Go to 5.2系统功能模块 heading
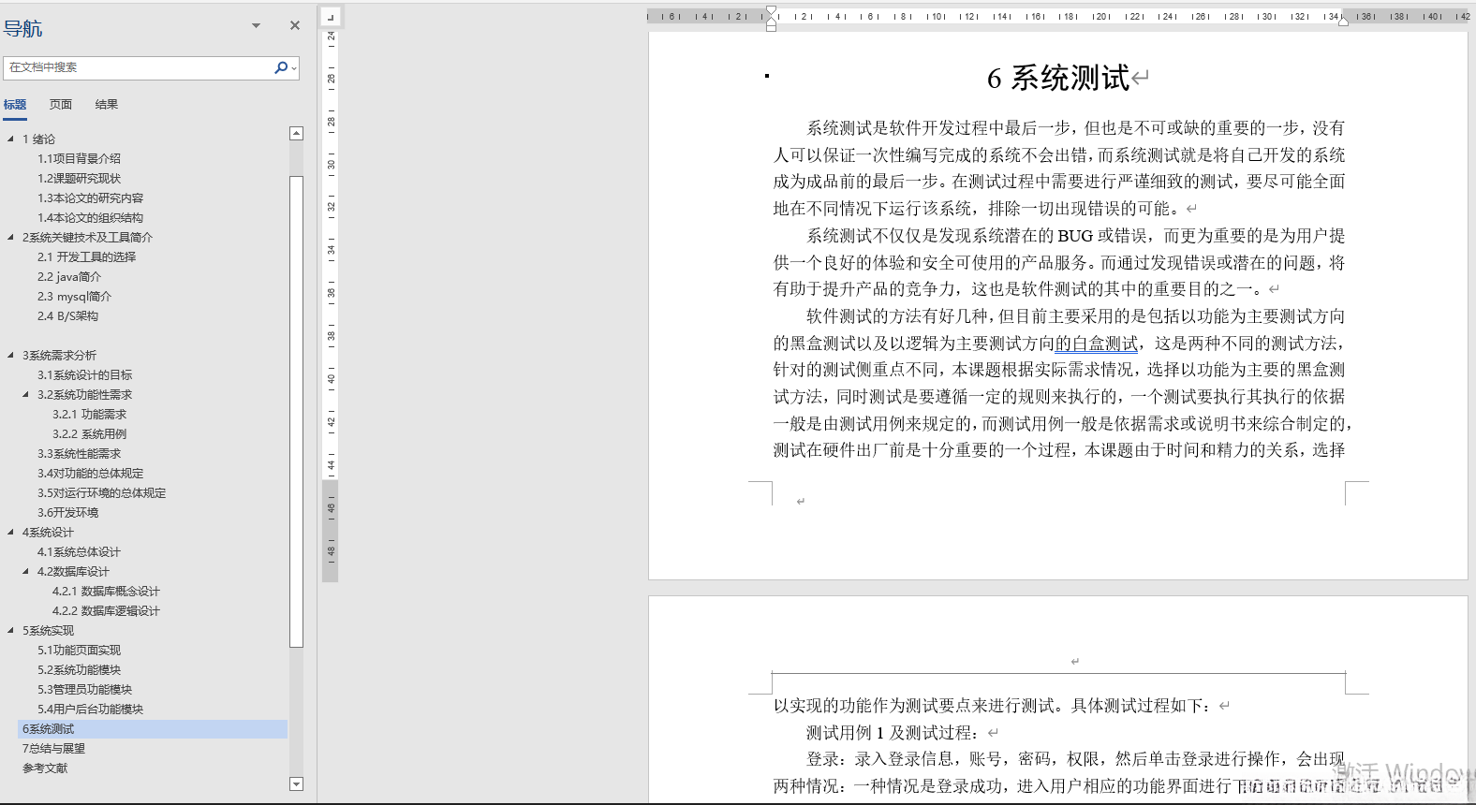The height and width of the screenshot is (805, 1476). (79, 670)
